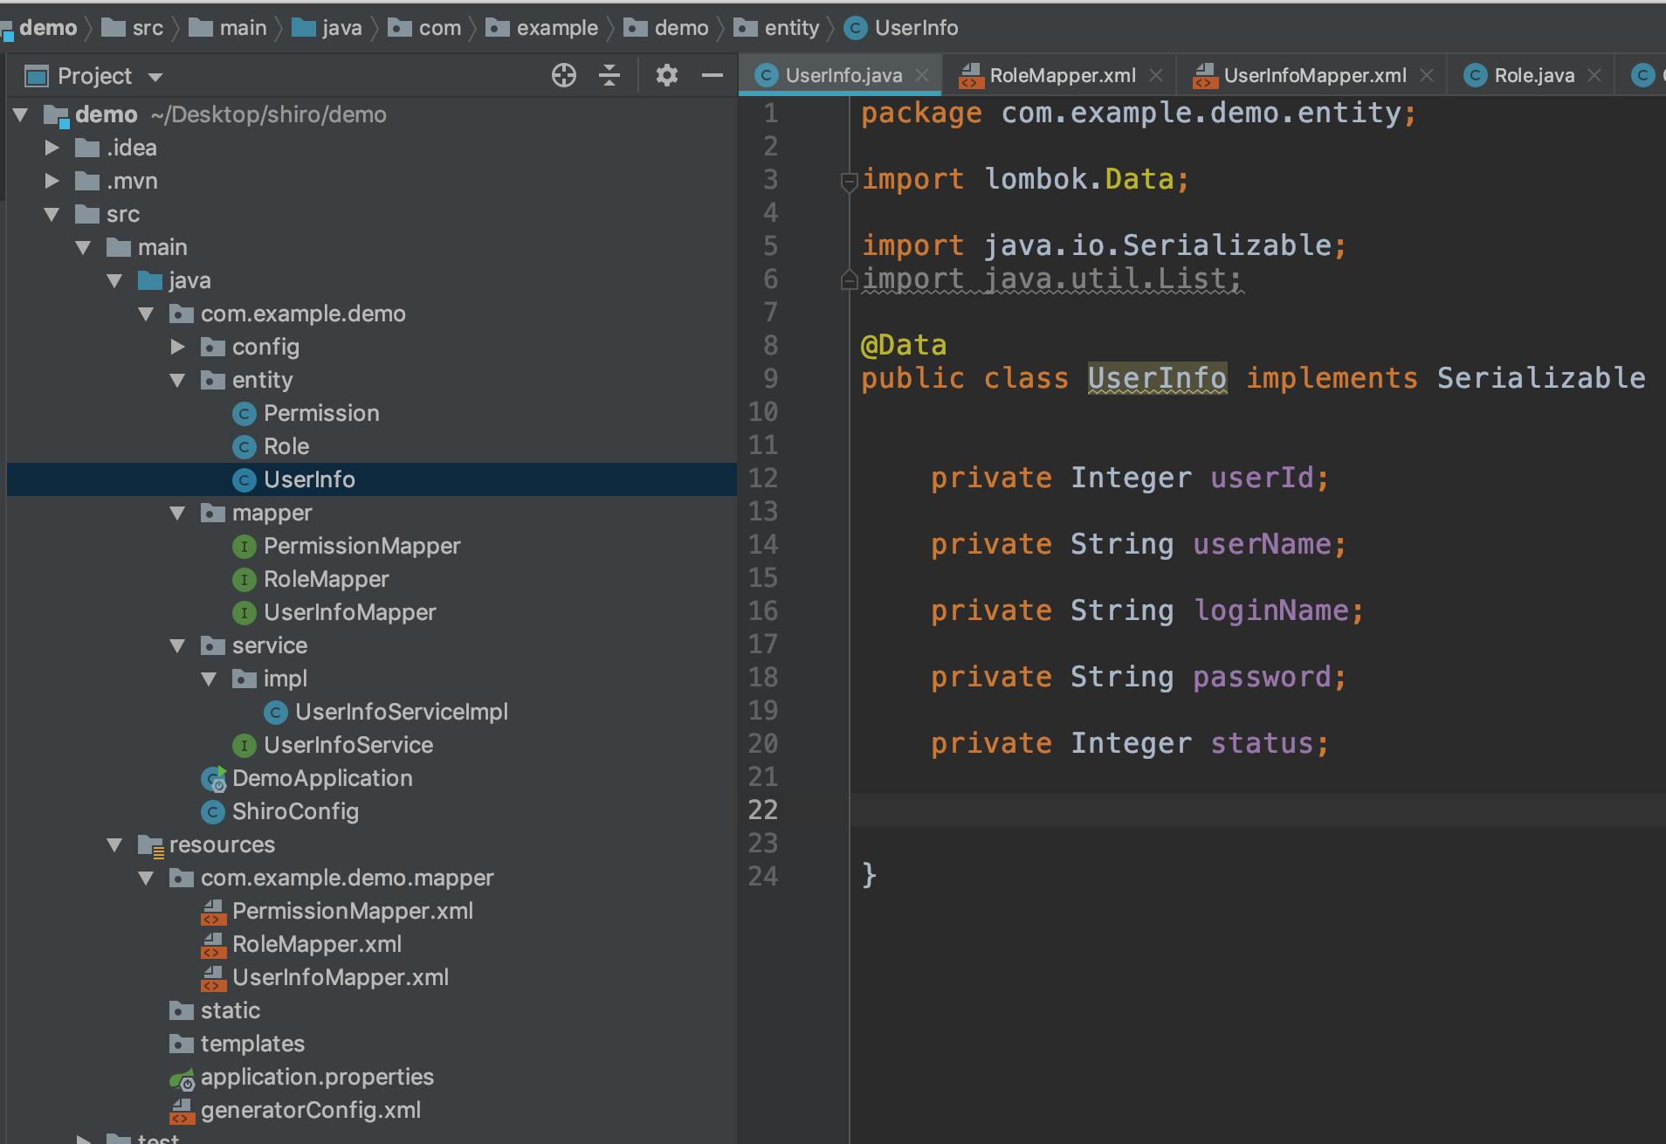Close the Role.java tab

pyautogui.click(x=1594, y=75)
